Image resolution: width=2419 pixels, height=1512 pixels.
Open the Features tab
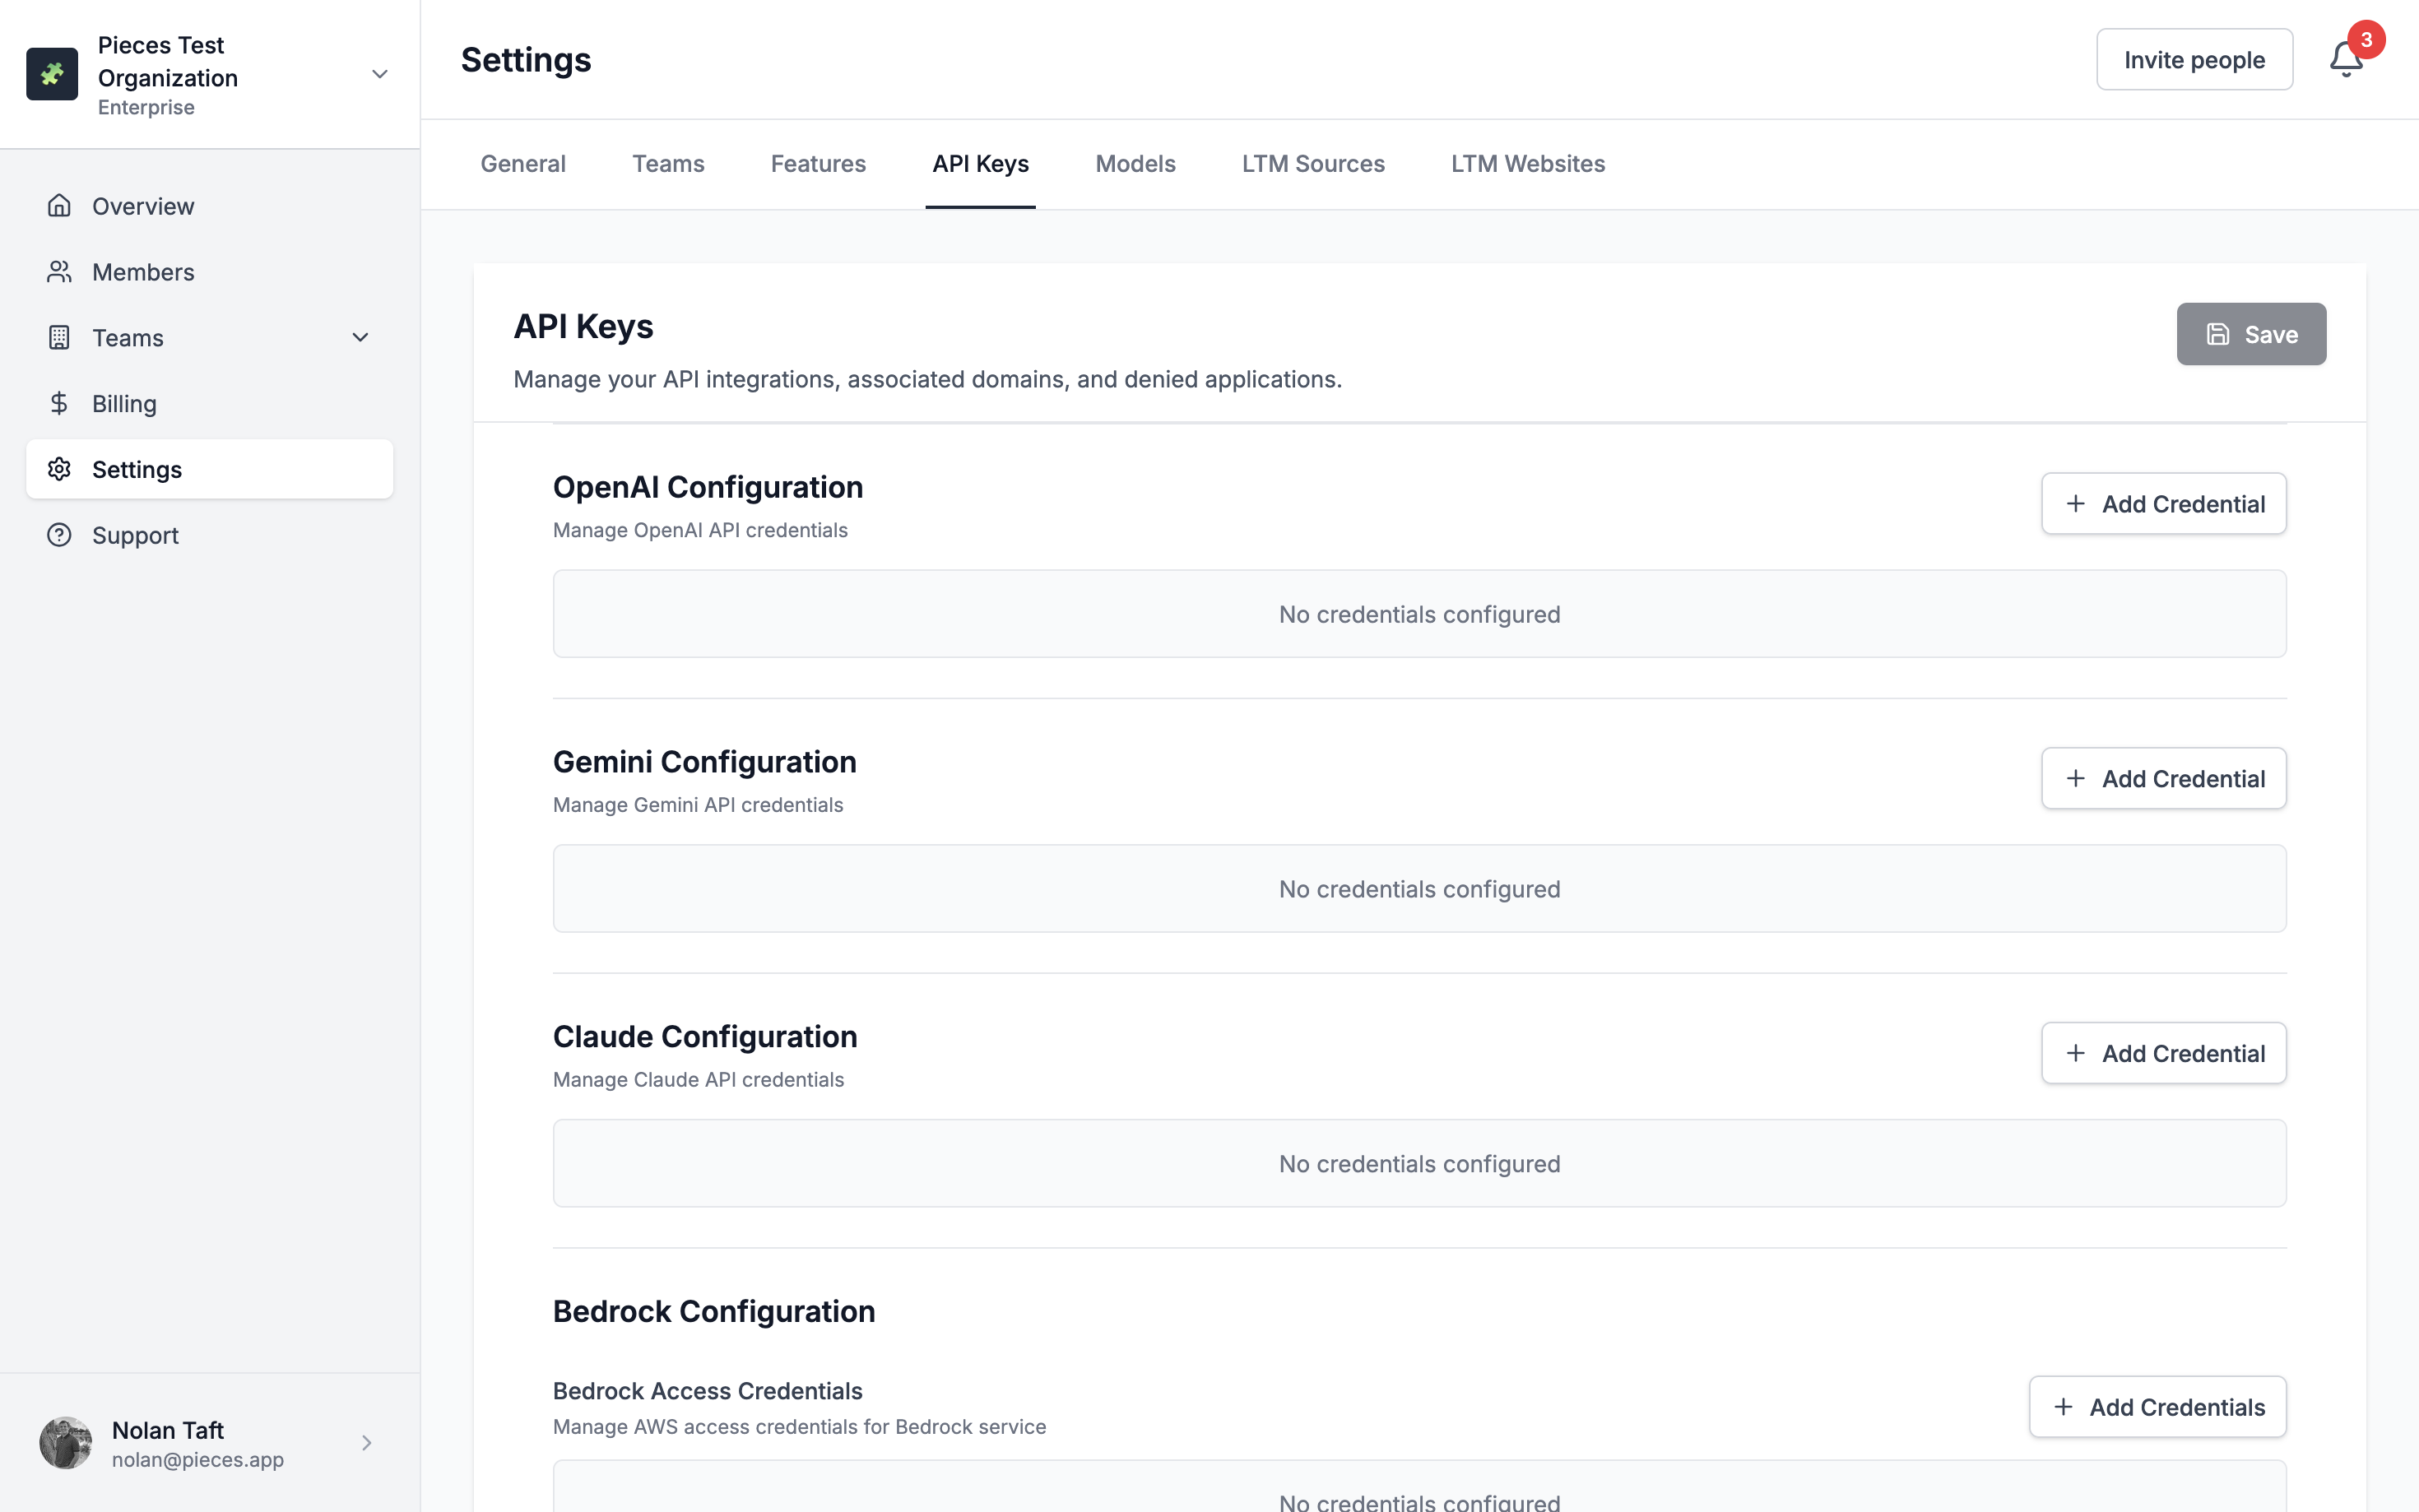pyautogui.click(x=817, y=164)
